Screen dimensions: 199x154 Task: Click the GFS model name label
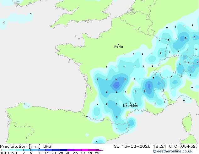click(x=47, y=146)
